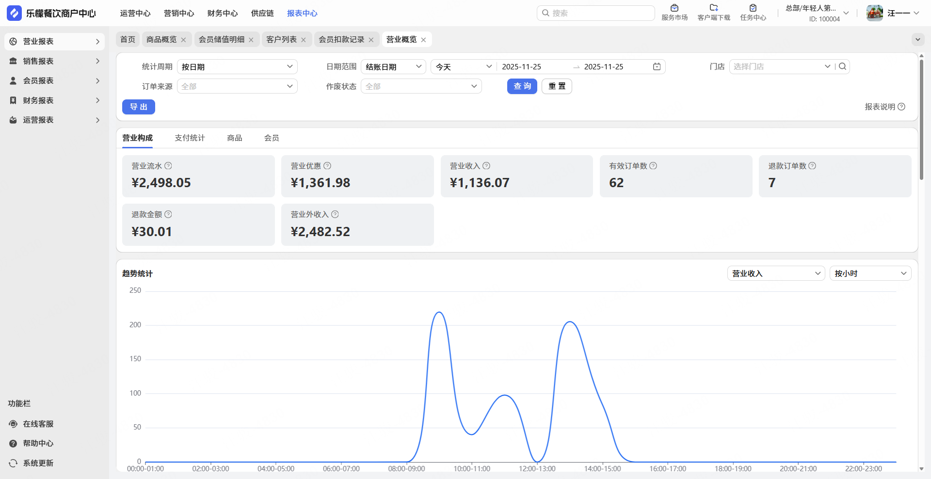
Task: Click the calendar icon in date range
Action: [x=657, y=66]
